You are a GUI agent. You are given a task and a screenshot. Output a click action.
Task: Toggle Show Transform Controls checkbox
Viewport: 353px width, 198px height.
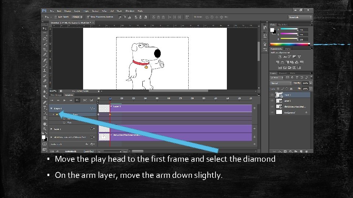[x=88, y=17]
